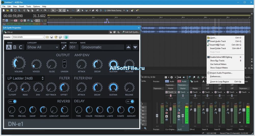This screenshot has height=136, width=255.
Task: Click mixer speaker dim output icon
Action: pos(184,77)
